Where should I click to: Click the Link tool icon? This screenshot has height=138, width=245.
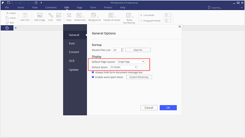(x=51, y=17)
